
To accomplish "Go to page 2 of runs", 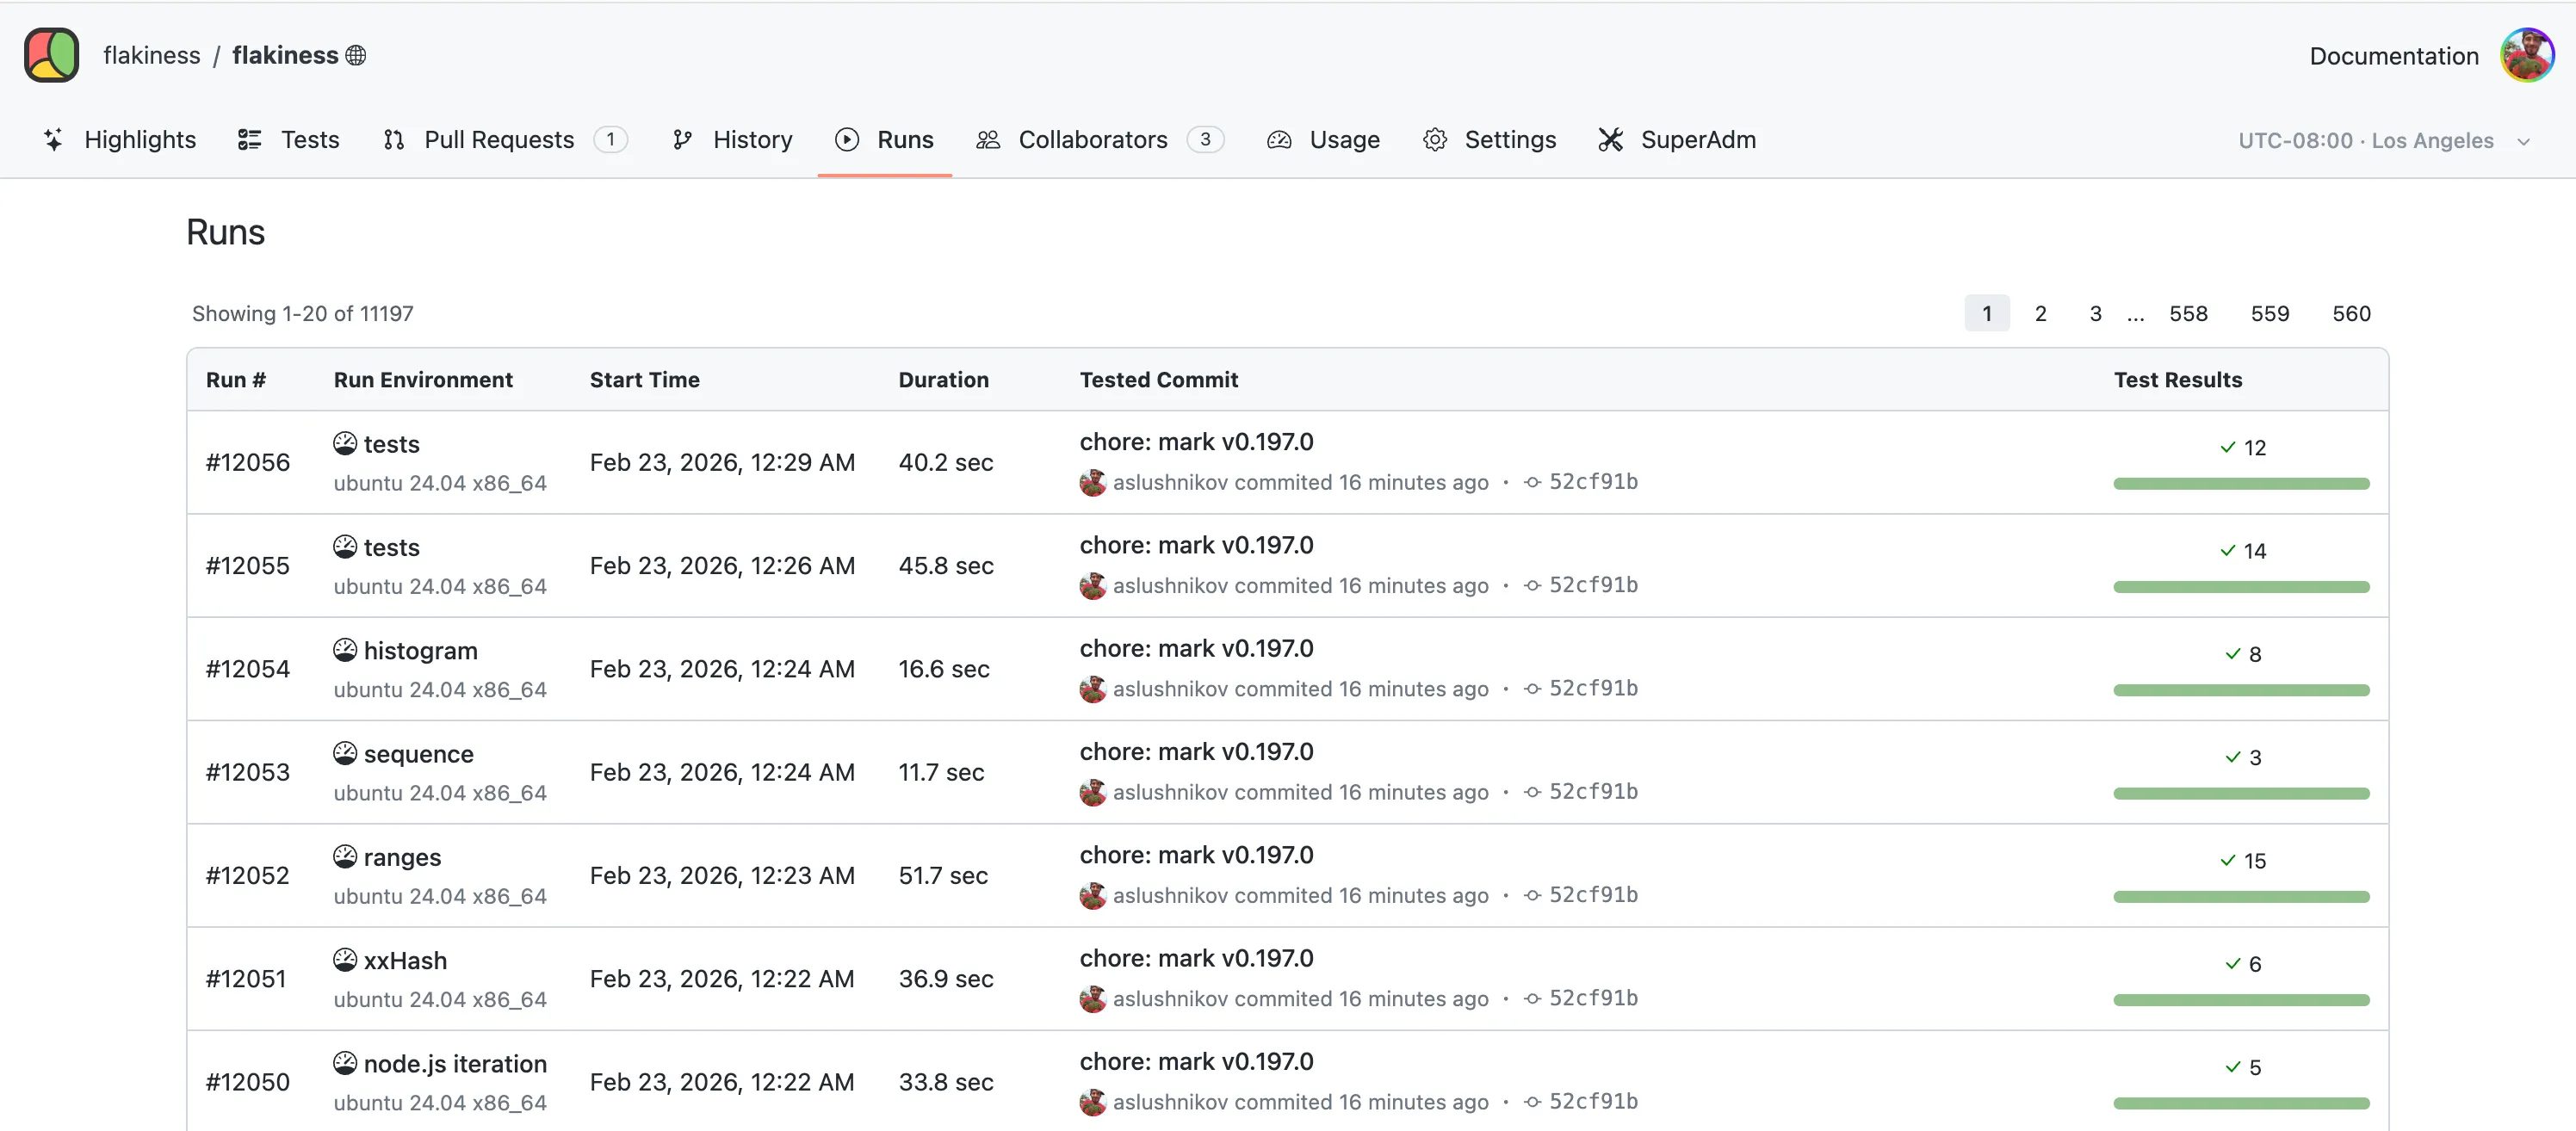I will tap(2040, 314).
